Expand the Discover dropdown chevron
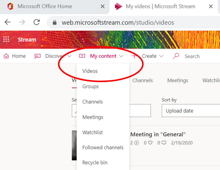The height and width of the screenshot is (170, 220). [69, 56]
